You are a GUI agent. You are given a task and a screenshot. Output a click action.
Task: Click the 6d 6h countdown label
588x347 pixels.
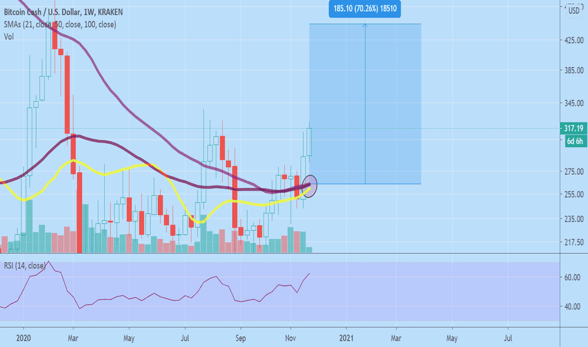[x=575, y=141]
